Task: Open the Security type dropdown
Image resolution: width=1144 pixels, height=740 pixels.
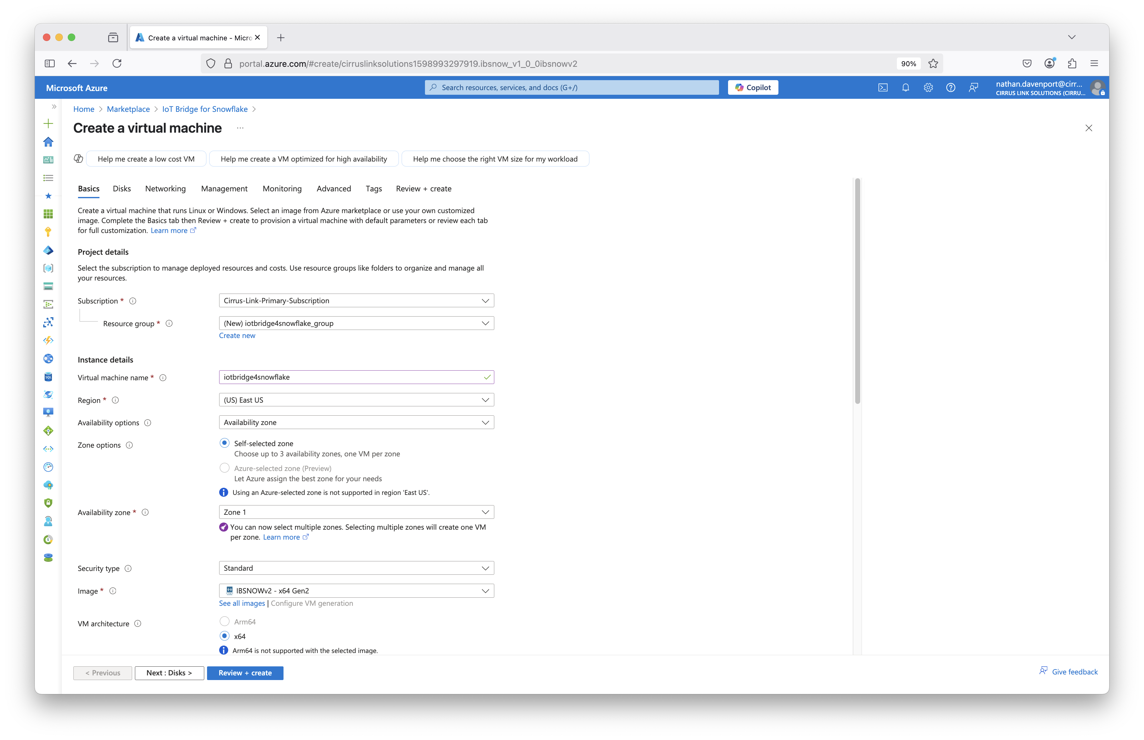Action: 356,568
